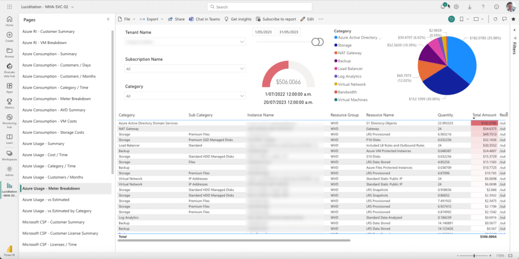Collapse the Pages pane
This screenshot has width=519, height=259.
click(x=108, y=19)
